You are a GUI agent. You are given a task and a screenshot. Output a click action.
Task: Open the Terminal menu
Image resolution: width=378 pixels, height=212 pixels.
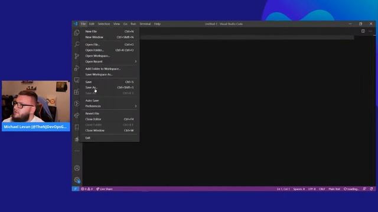coord(145,24)
